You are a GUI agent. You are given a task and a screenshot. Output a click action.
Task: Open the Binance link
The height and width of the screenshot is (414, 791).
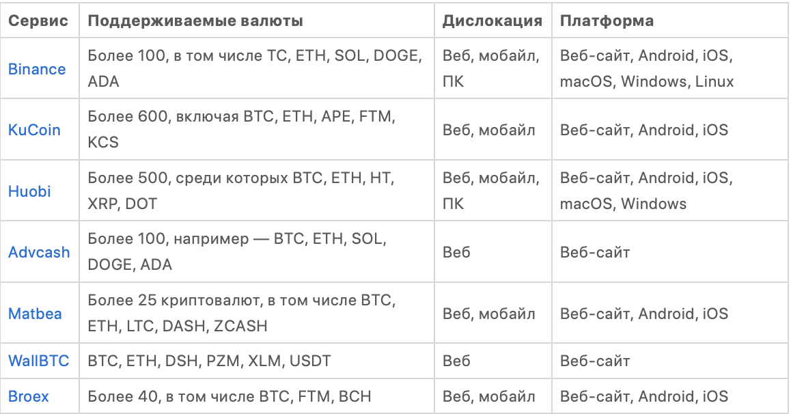[x=37, y=69]
